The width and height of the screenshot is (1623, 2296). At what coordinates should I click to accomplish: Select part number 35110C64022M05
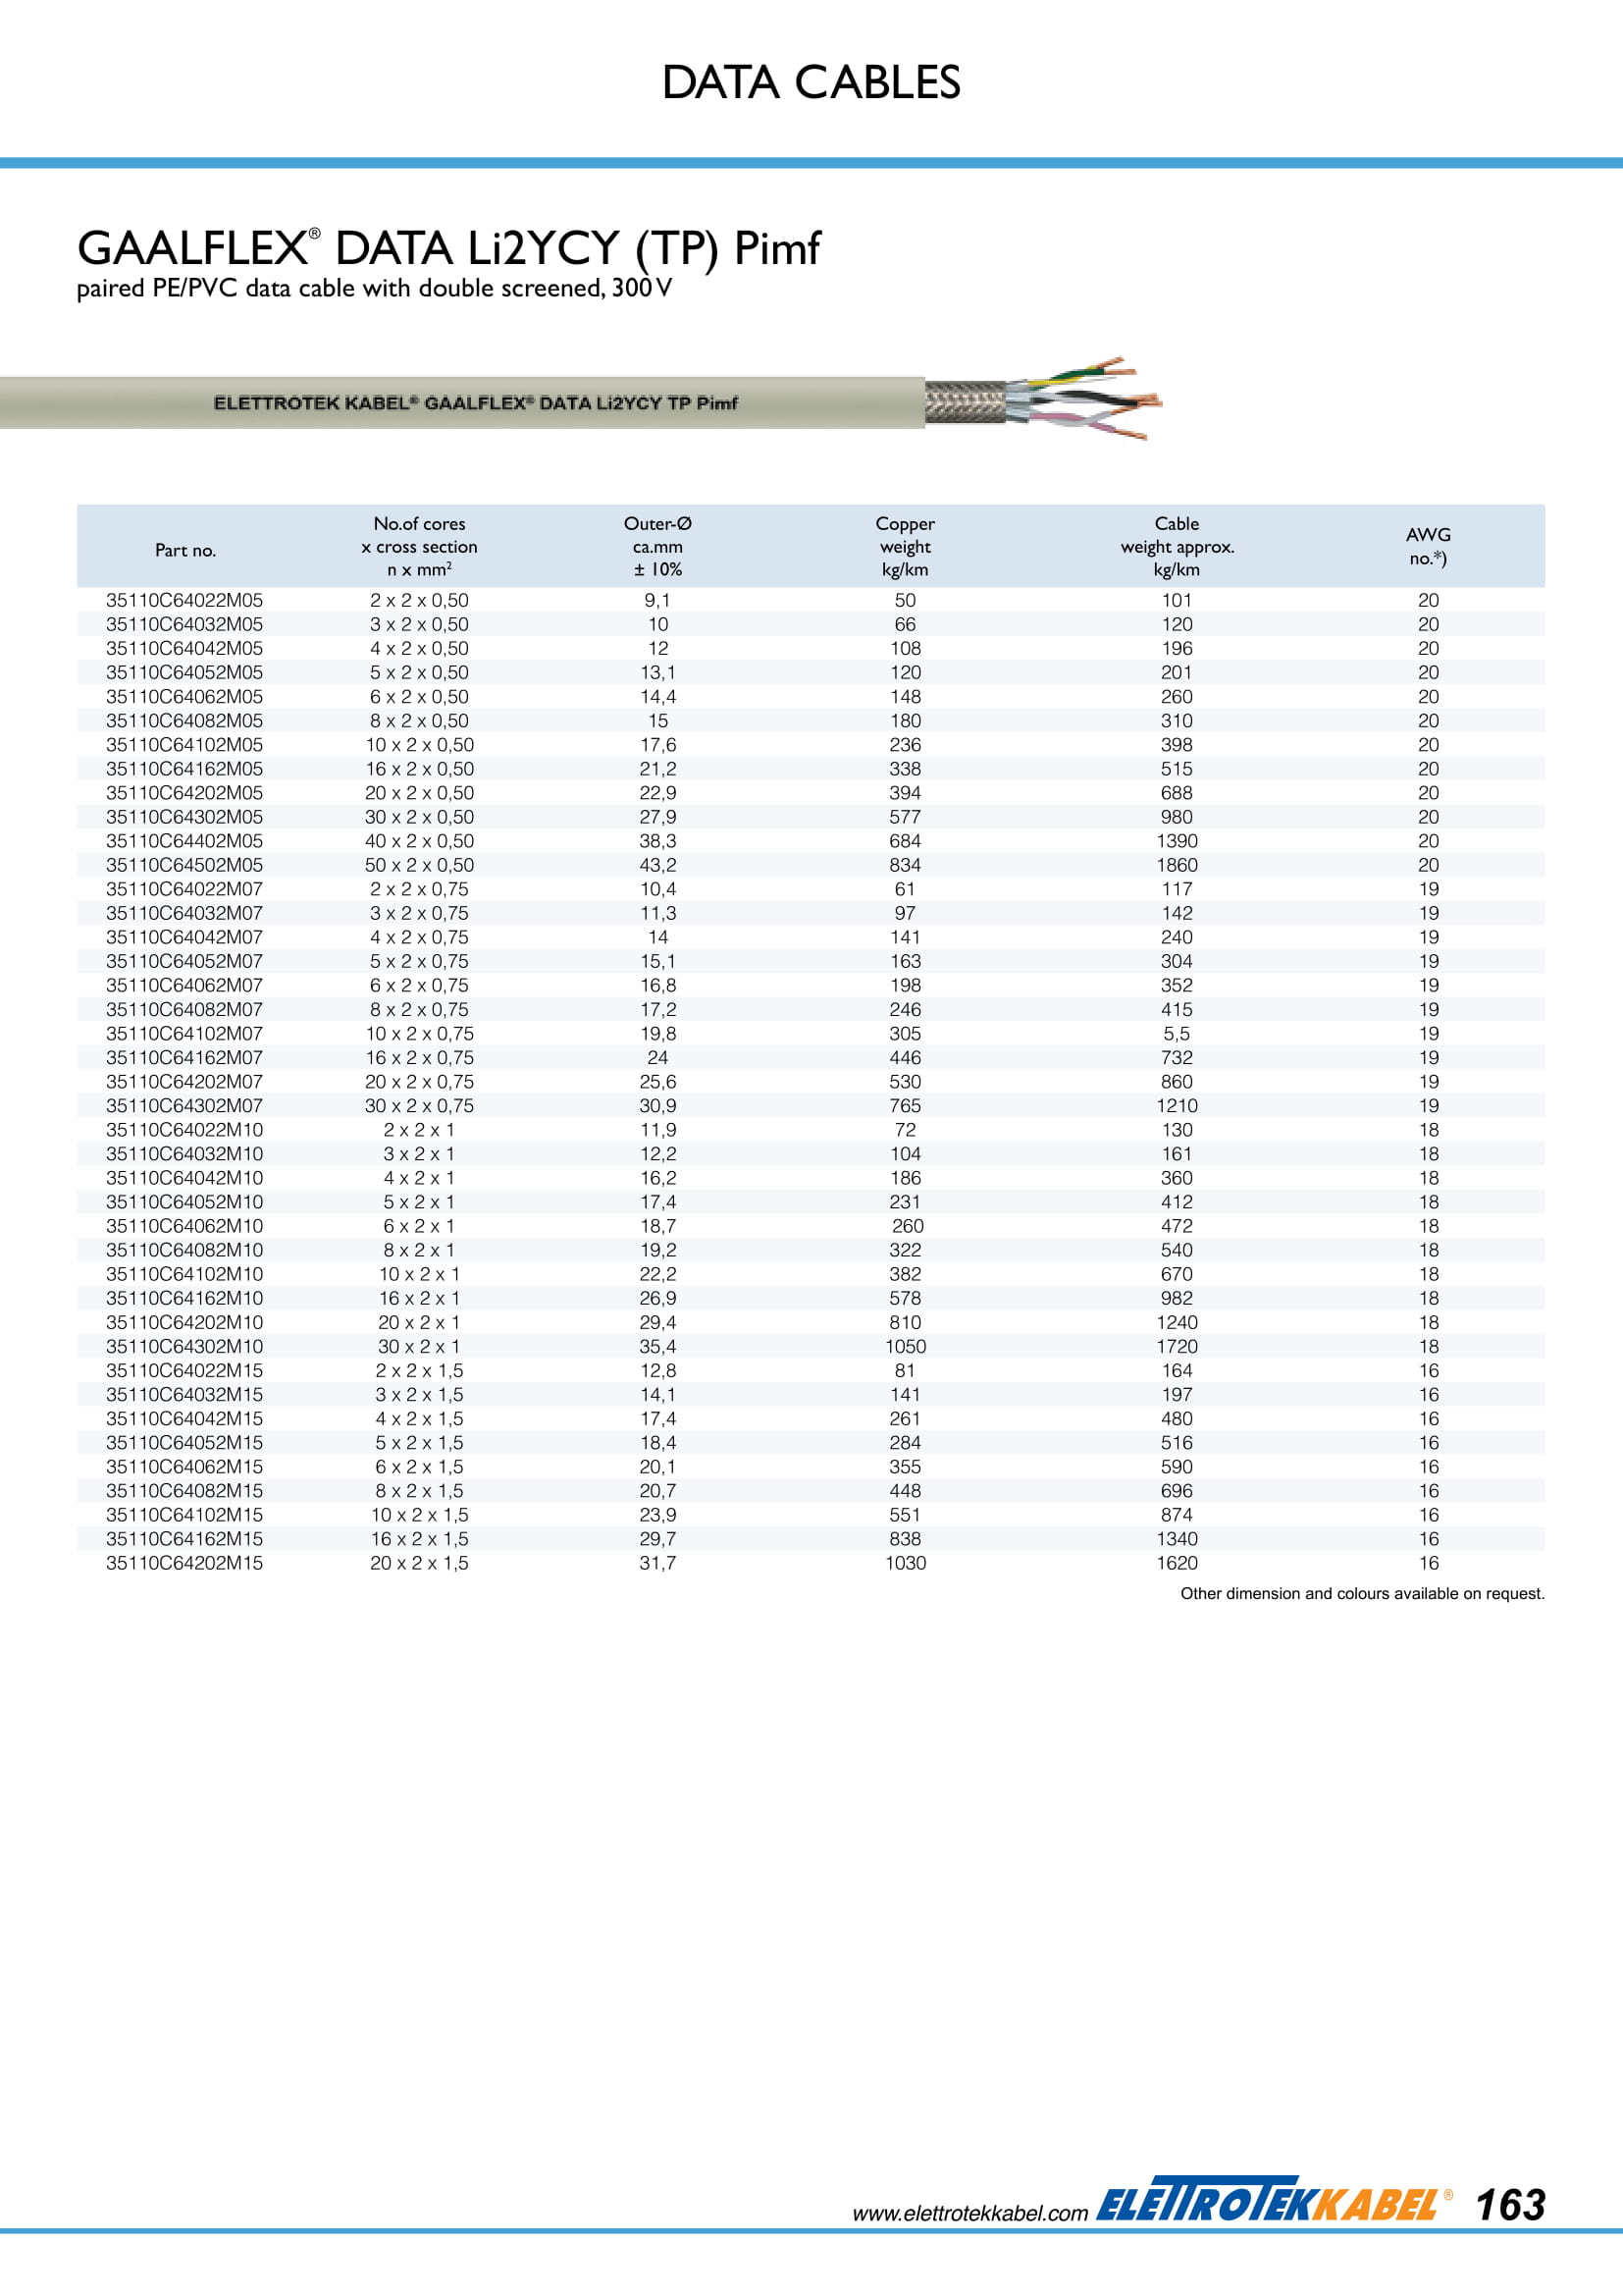tap(184, 600)
